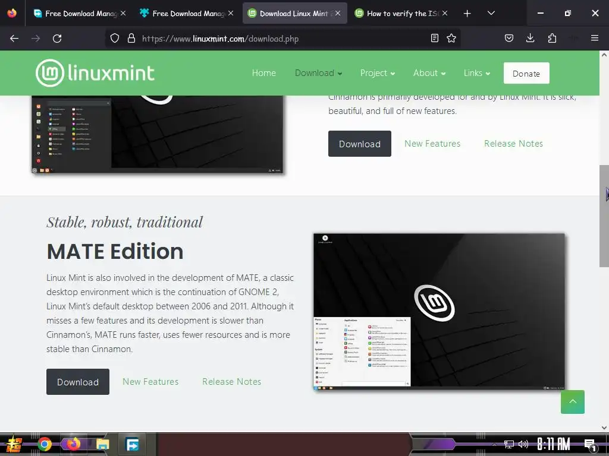Click the taskbar clock showing 8:11 AM
The image size is (609, 456).
click(x=554, y=444)
